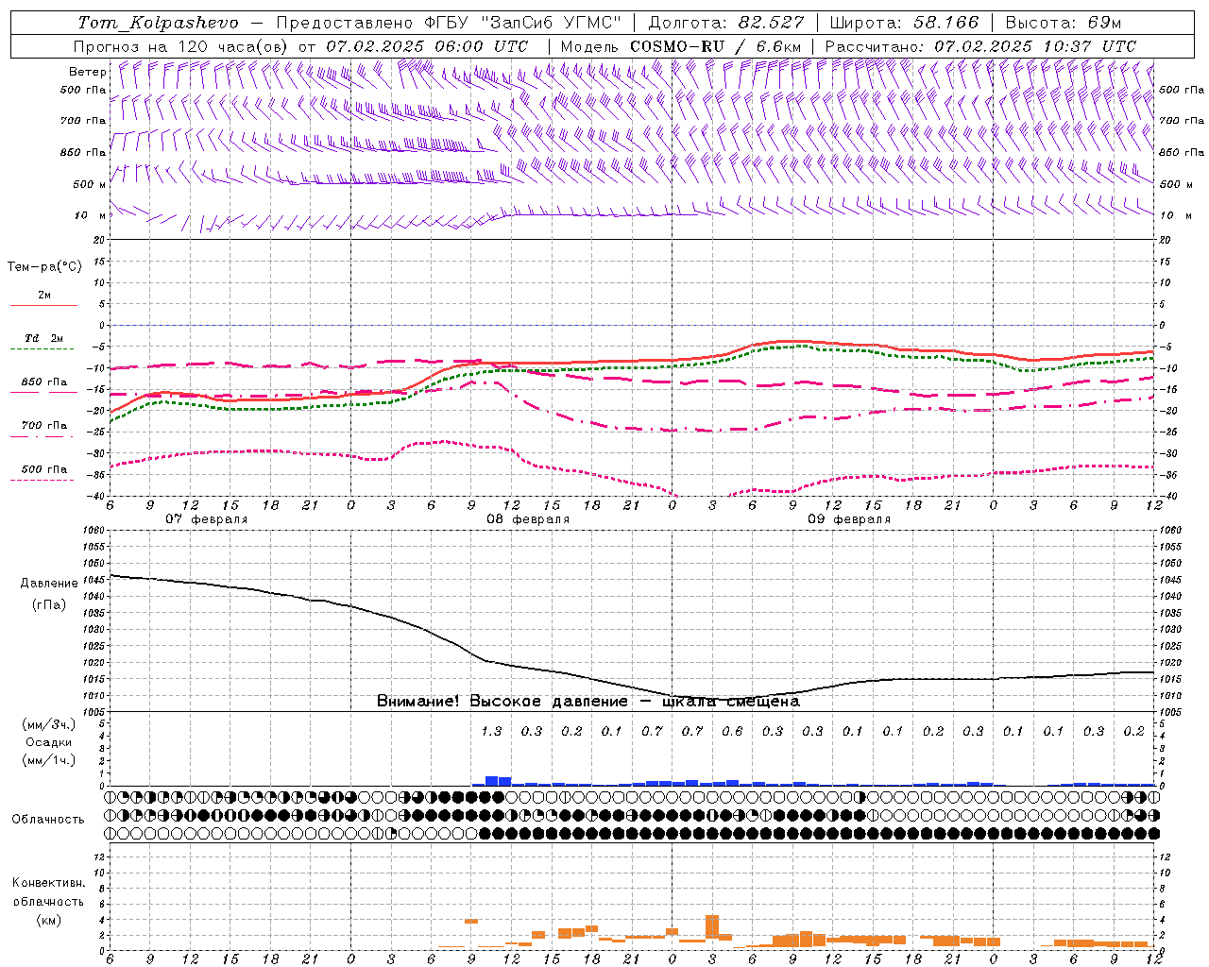Click 1060 on the left pressure axis
The height and width of the screenshot is (967, 1209).
point(95,531)
